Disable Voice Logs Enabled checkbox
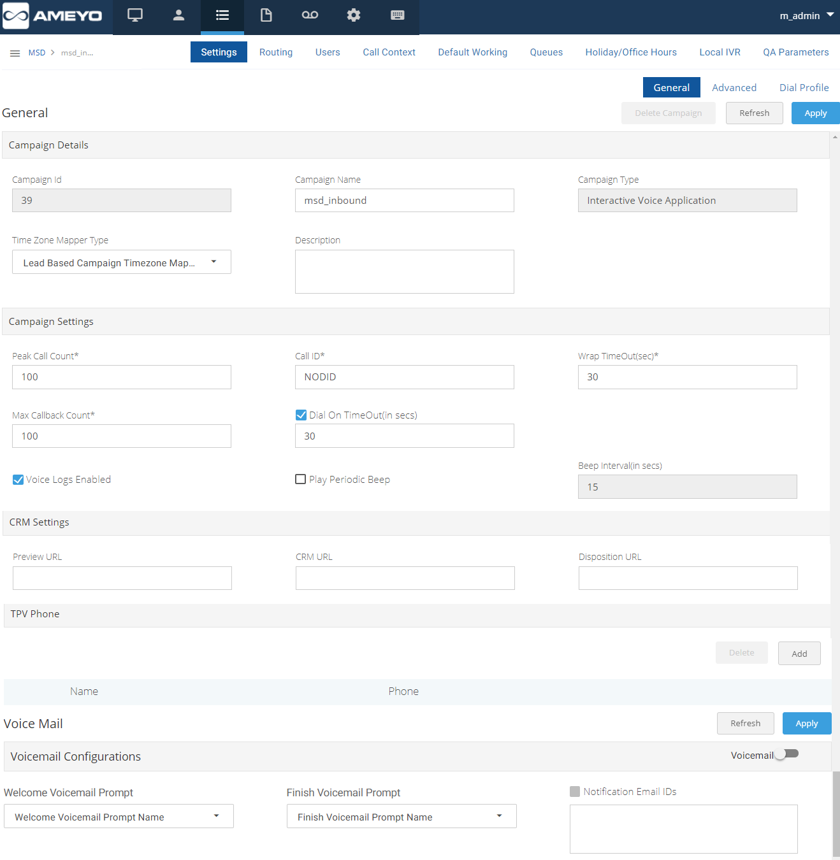Viewport: 840px width, 860px height. tap(18, 480)
